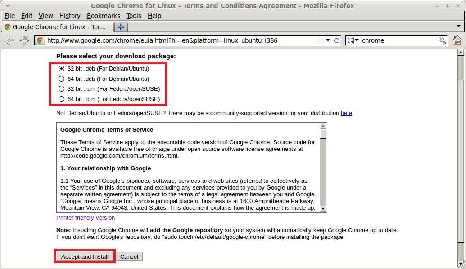Open the Printer-friendly version link
This screenshot has width=466, height=269.
click(86, 218)
